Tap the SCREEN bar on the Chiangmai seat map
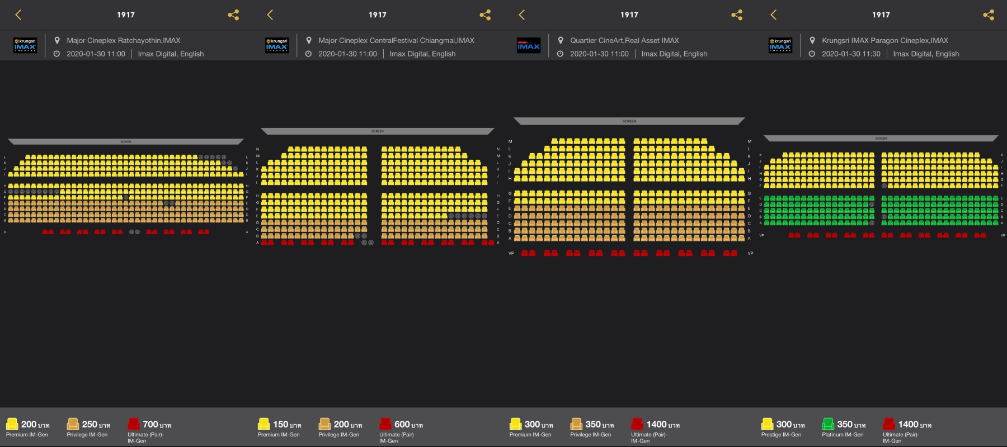The height and width of the screenshot is (447, 1007). [378, 131]
